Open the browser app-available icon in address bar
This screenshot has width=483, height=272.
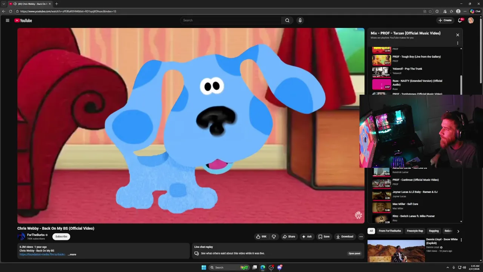click(x=425, y=11)
